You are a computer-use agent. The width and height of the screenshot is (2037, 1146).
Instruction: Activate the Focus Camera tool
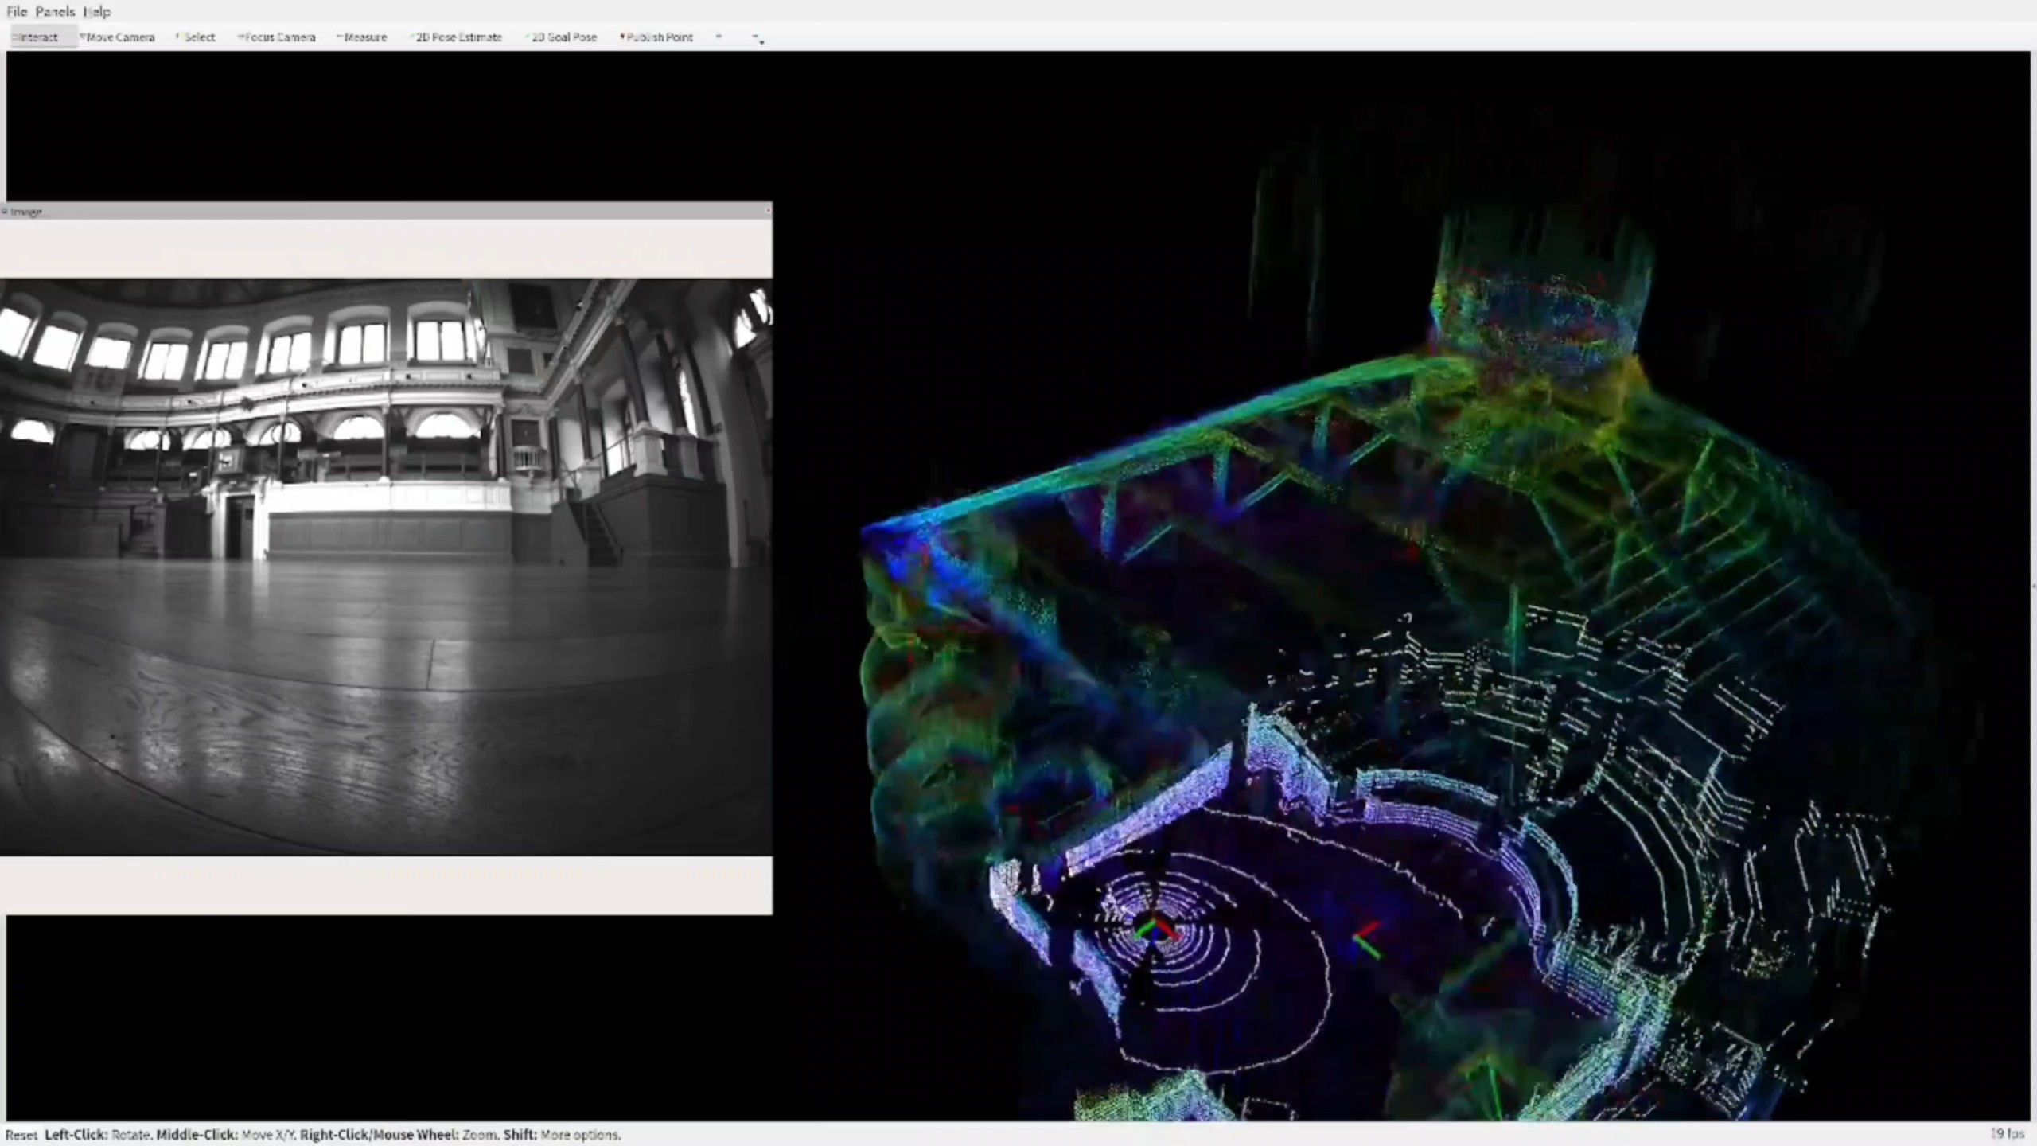coord(278,37)
